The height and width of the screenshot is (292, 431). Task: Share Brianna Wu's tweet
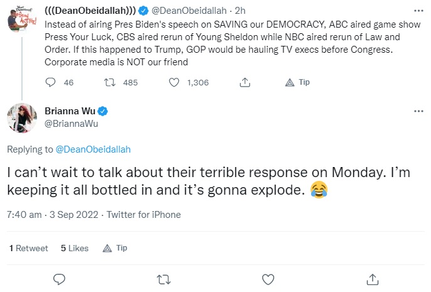[373, 279]
